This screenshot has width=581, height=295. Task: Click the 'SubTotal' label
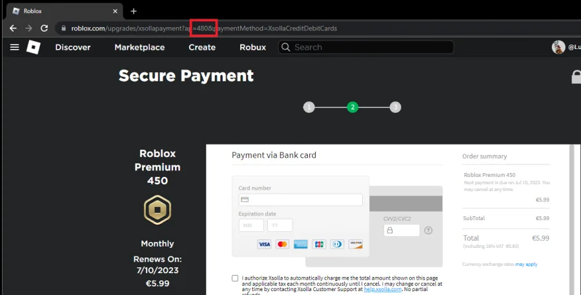pyautogui.click(x=474, y=218)
